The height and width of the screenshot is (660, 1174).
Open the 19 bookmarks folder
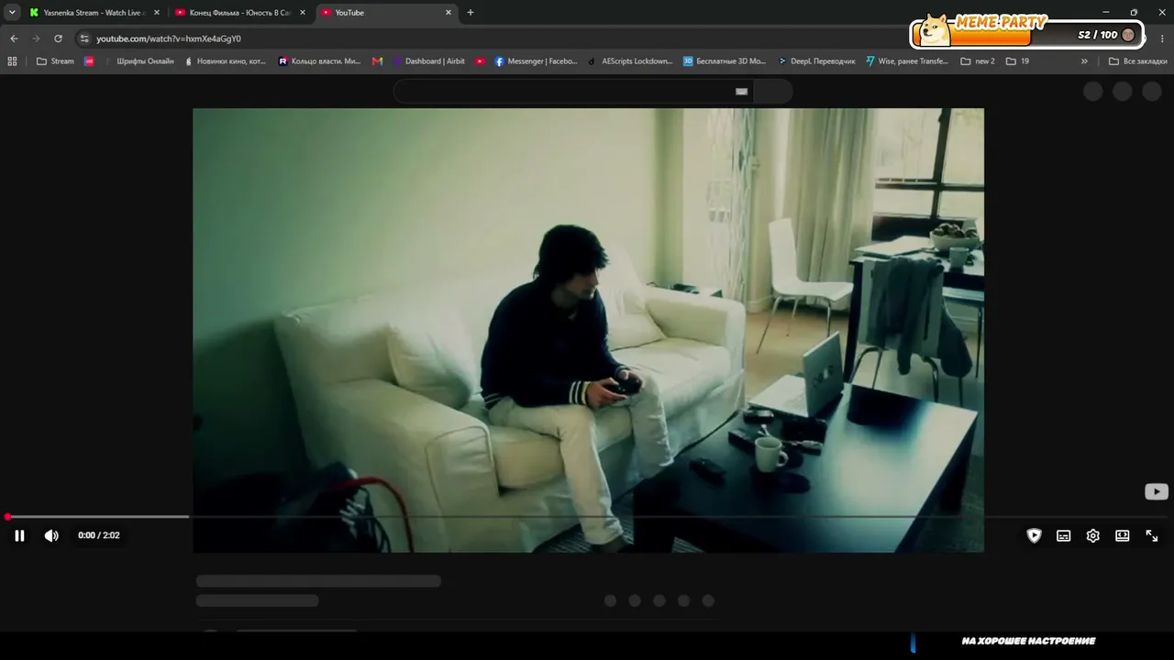click(1018, 61)
